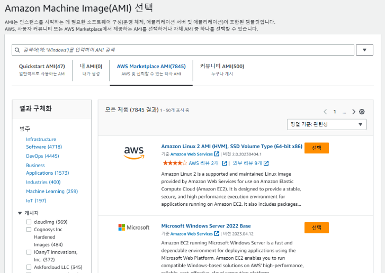Open the search filter dropdown arrow button
The width and height of the screenshot is (385, 273).
coord(364,50)
